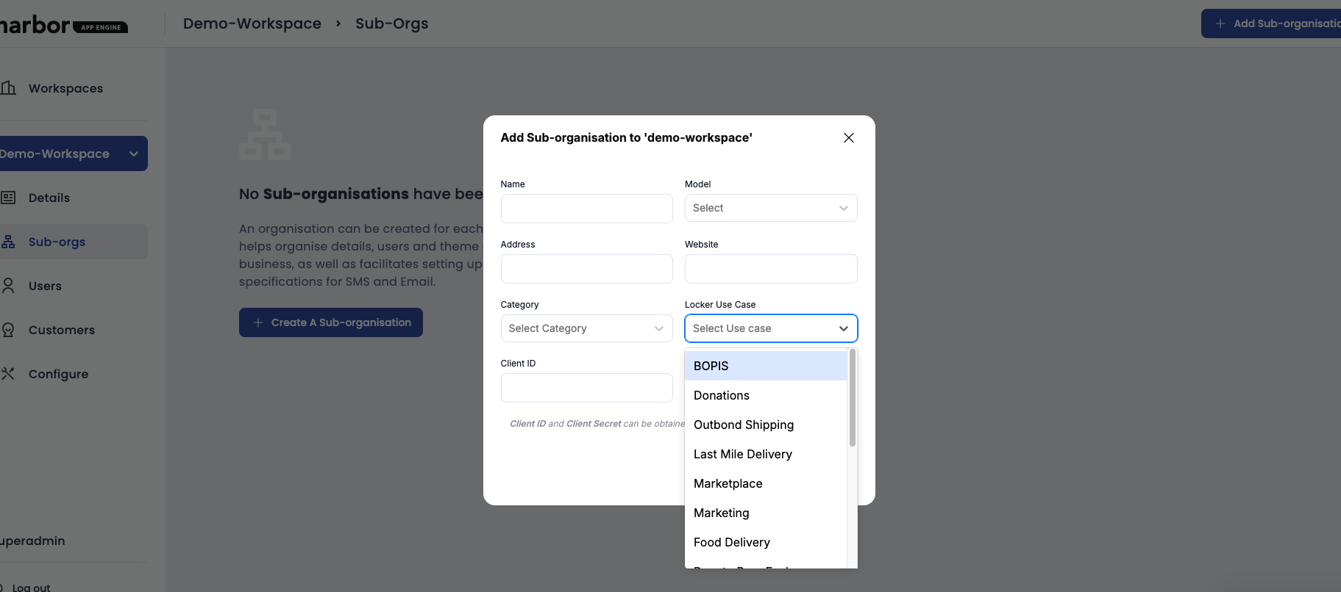Open the Select Category dropdown
The image size is (1341, 592).
coord(586,328)
